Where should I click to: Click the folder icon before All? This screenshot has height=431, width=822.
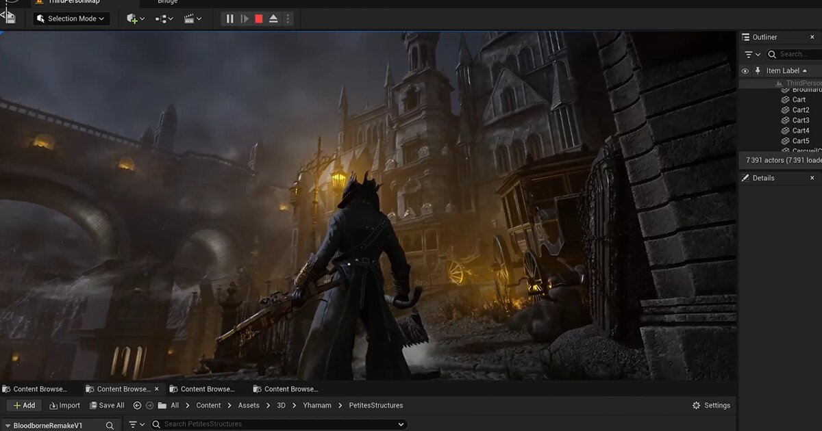tap(162, 405)
